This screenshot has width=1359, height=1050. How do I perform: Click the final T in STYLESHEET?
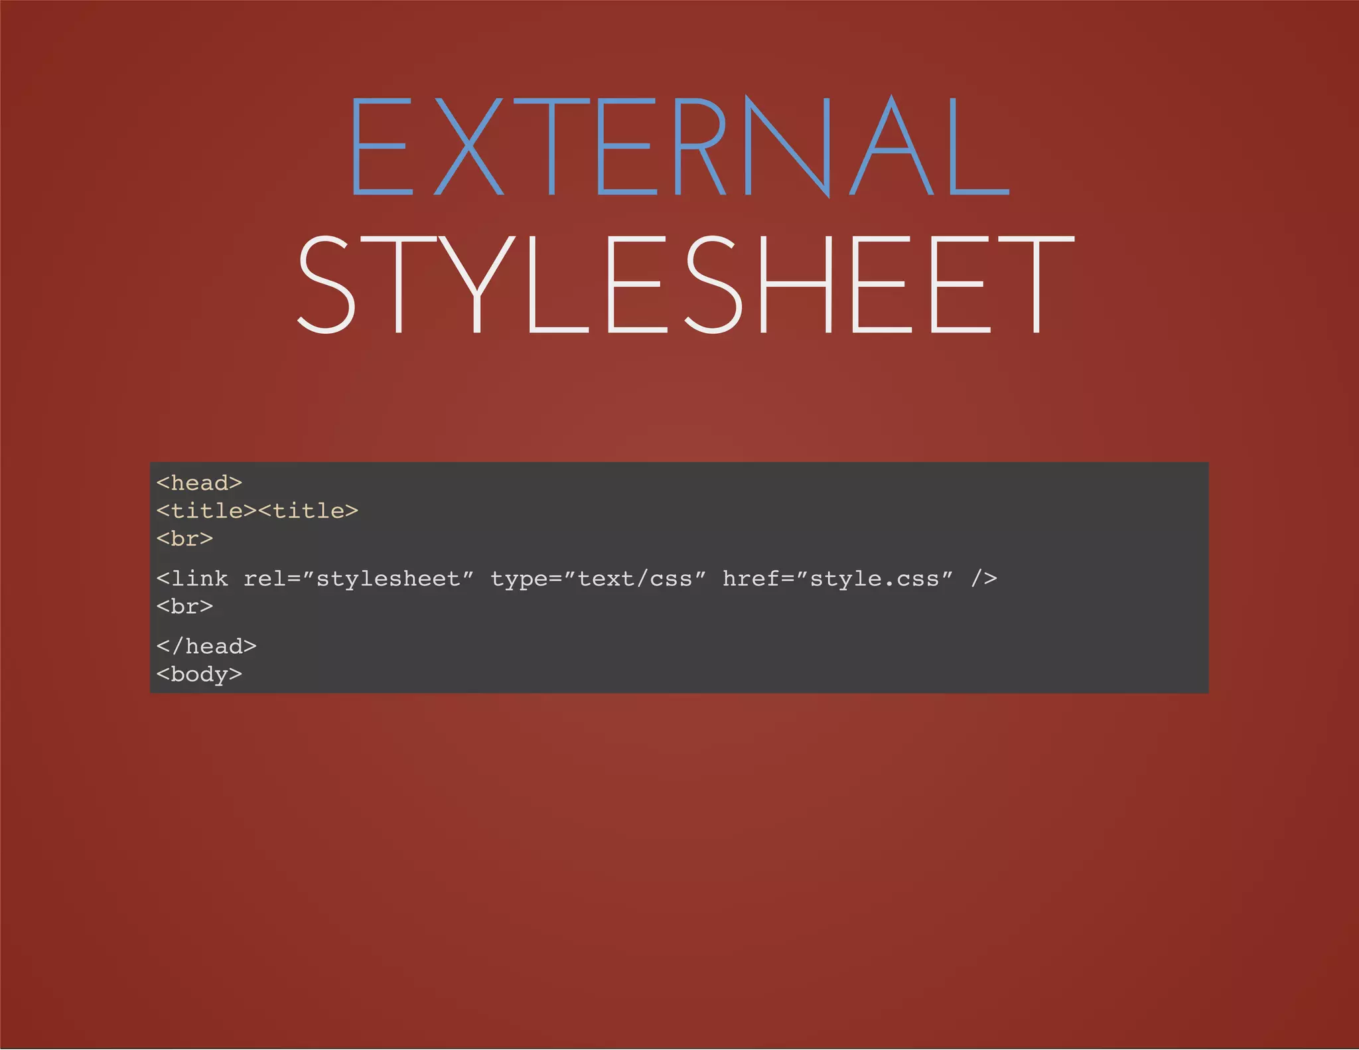(1036, 284)
